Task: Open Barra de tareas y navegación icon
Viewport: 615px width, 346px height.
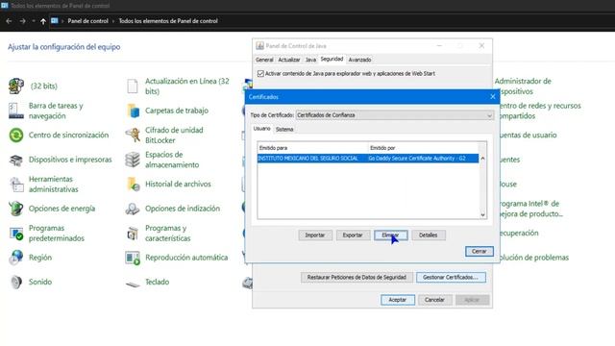Action: [x=16, y=111]
